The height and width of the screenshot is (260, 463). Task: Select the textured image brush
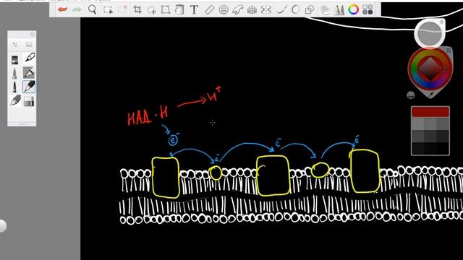(x=14, y=59)
